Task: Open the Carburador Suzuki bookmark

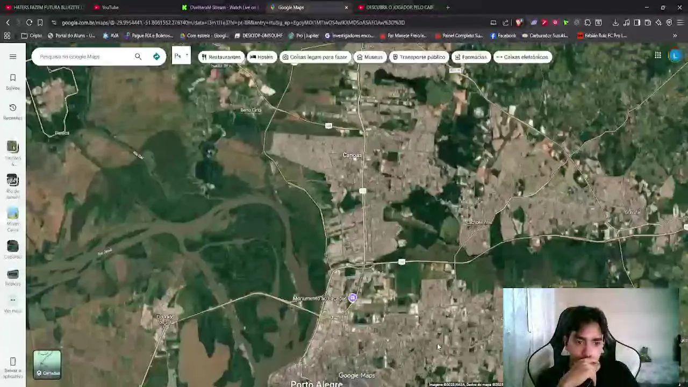Action: (x=544, y=35)
